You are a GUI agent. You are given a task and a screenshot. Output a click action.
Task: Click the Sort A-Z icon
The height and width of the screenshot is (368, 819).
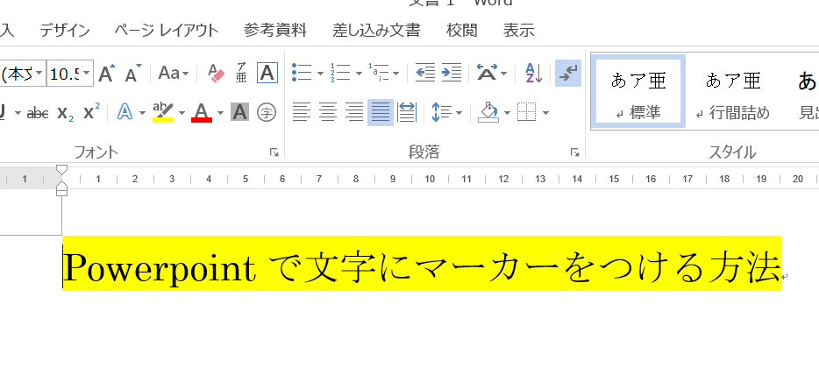click(x=533, y=73)
